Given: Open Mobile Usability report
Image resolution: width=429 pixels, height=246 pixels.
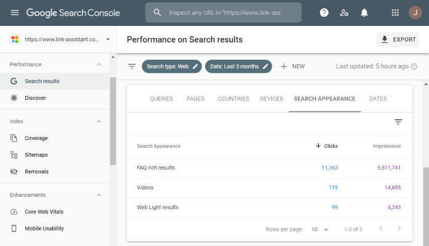Looking at the screenshot, I should 55,228.
